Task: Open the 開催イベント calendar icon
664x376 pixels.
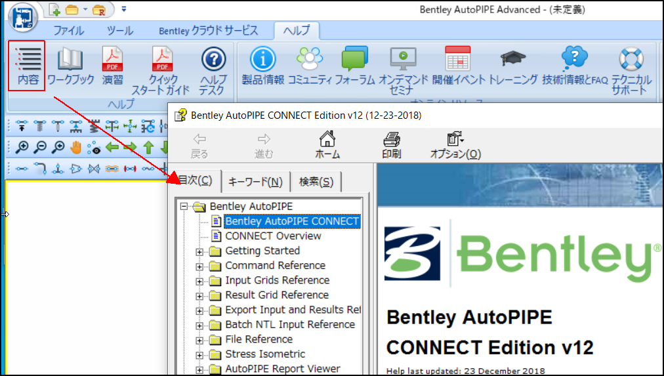Action: tap(458, 66)
